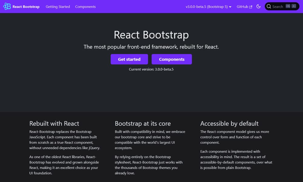Click the 'Rebuilt with React' heading

click(54, 123)
